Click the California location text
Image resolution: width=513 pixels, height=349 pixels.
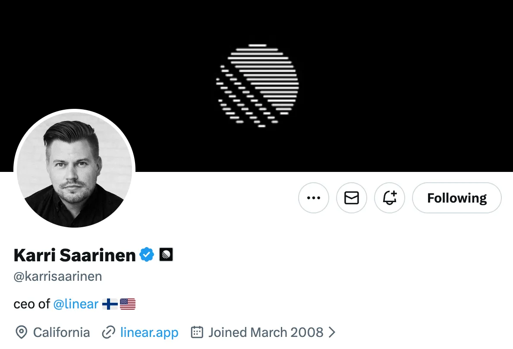pyautogui.click(x=62, y=333)
